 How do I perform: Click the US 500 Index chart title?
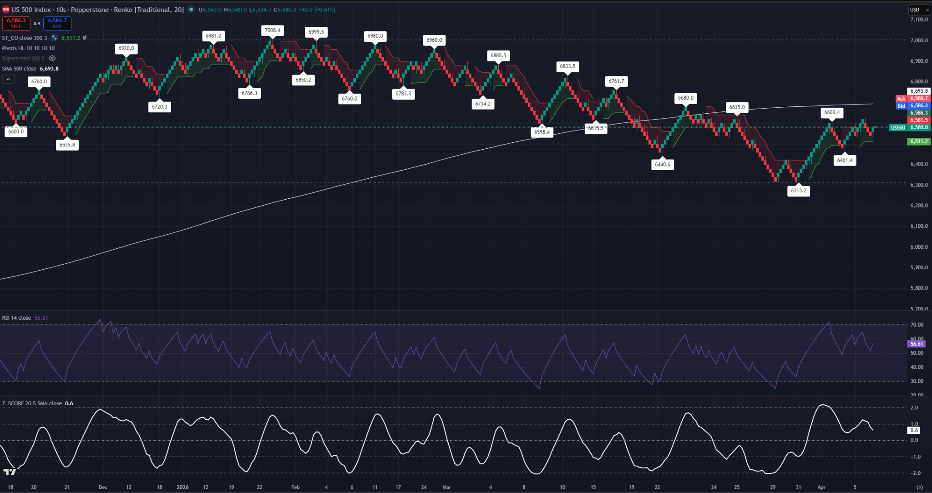(x=31, y=10)
